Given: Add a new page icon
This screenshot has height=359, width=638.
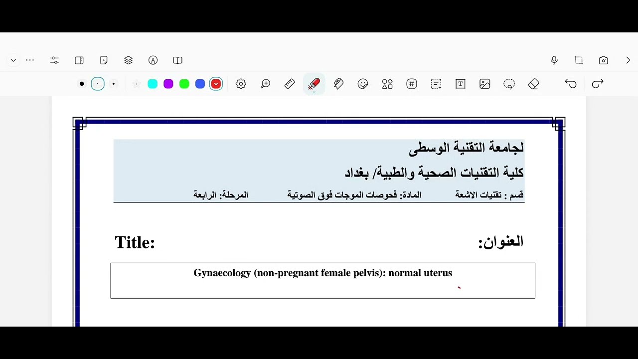Looking at the screenshot, I should pos(104,60).
